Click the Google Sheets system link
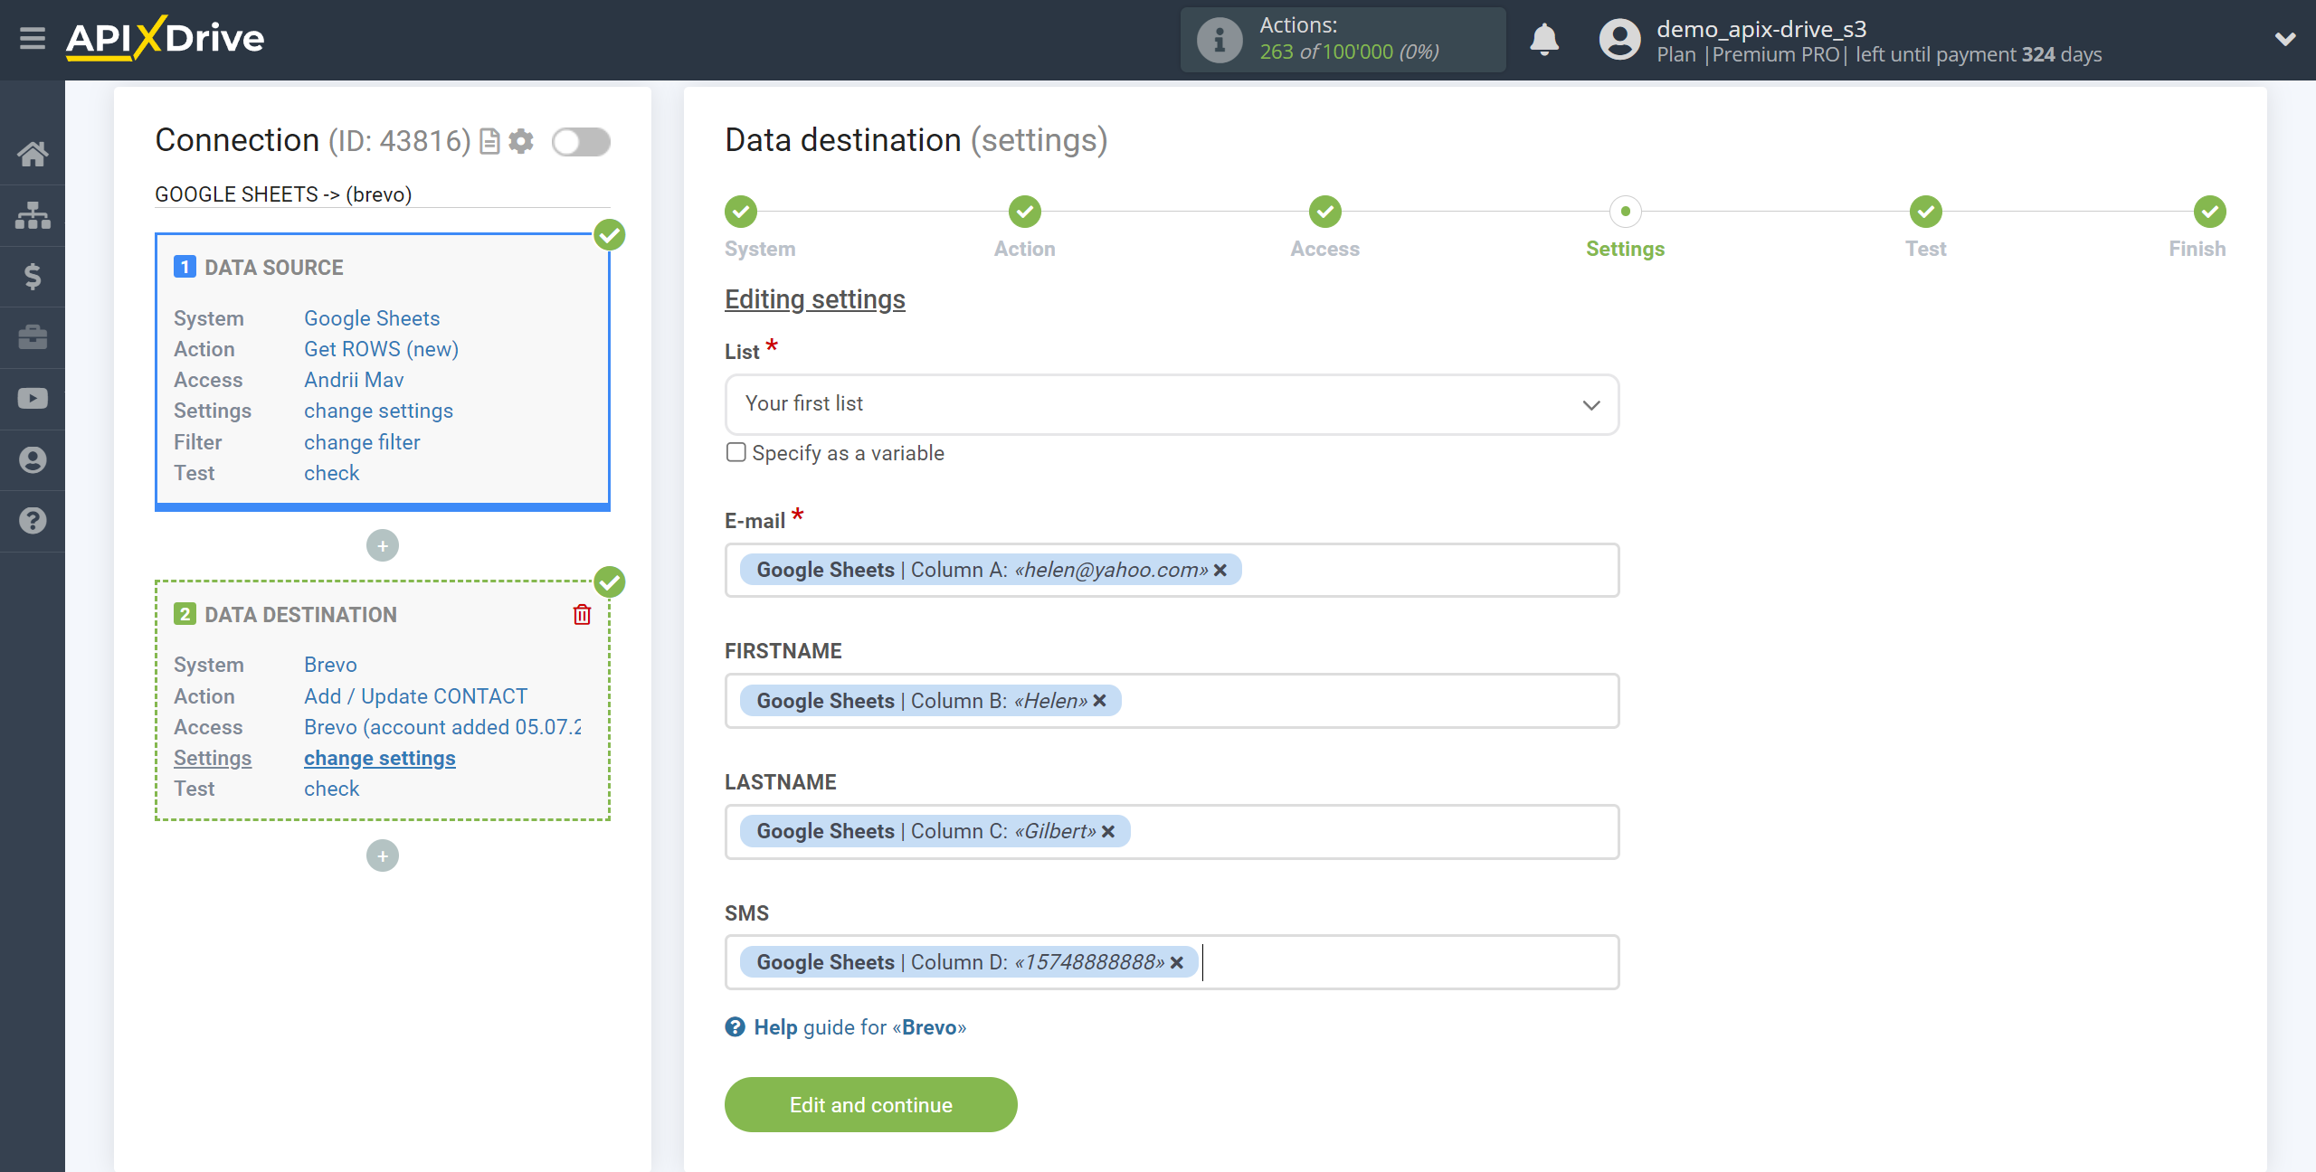The image size is (2316, 1172). click(372, 318)
